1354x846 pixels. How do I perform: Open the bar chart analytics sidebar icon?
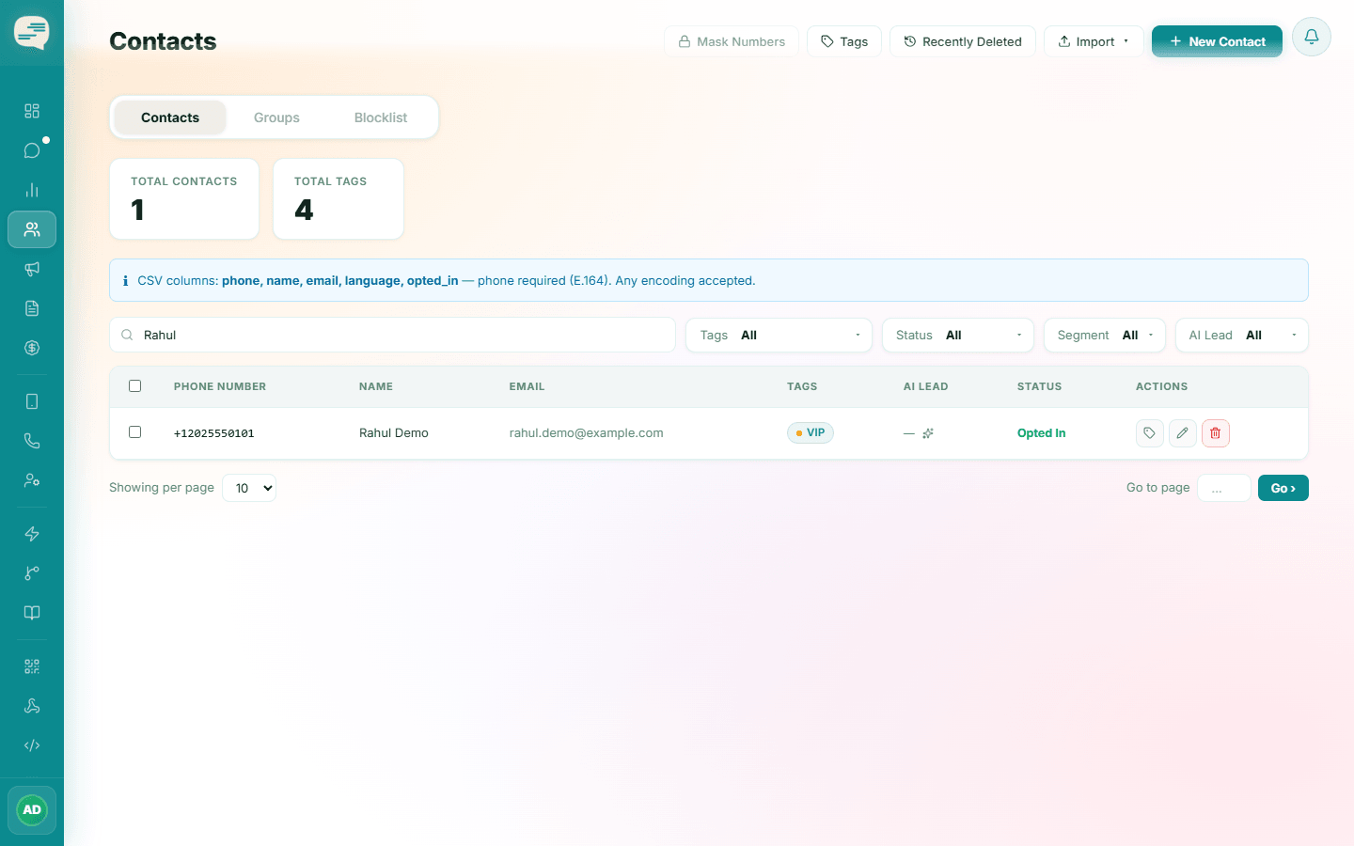32,190
